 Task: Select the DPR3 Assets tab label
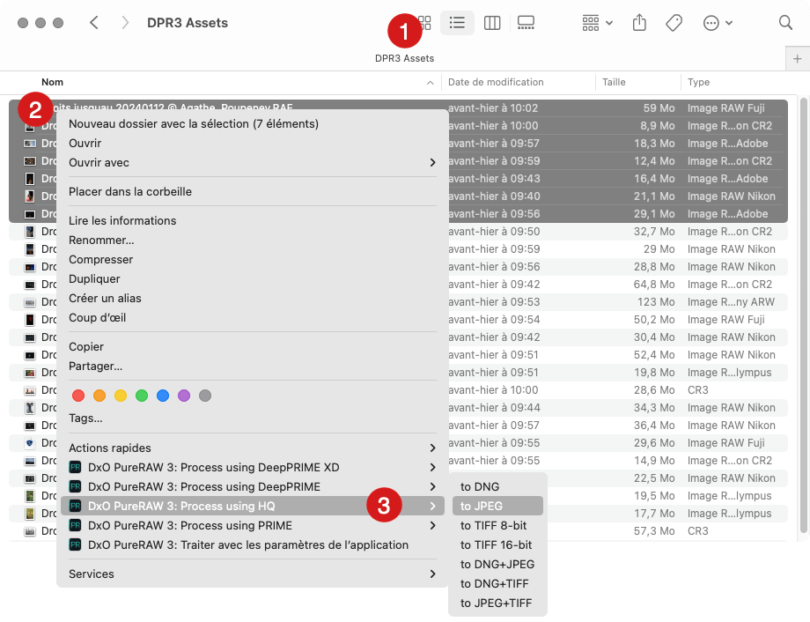404,58
